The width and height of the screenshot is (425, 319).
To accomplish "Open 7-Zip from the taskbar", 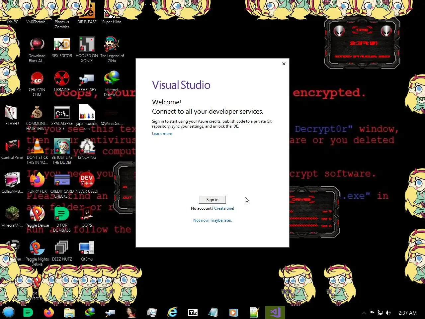I will coord(193,312).
